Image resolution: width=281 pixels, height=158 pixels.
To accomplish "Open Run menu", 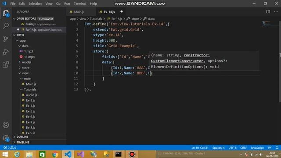I will (67, 4).
